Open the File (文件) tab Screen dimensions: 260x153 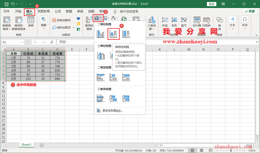pyautogui.click(x=6, y=11)
